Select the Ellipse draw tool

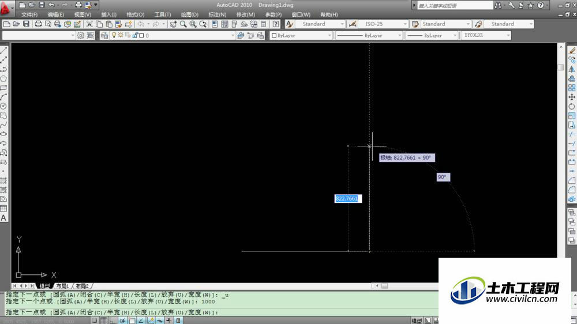point(3,134)
